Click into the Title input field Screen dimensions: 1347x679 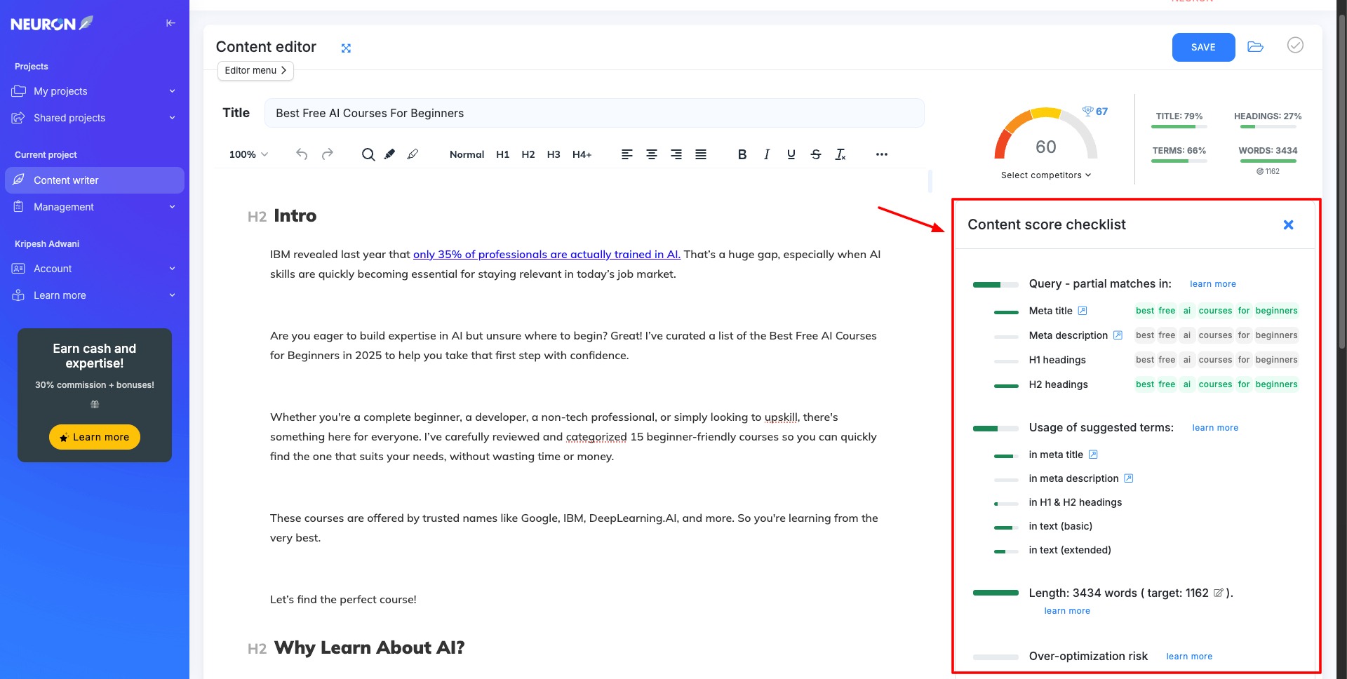pyautogui.click(x=594, y=113)
